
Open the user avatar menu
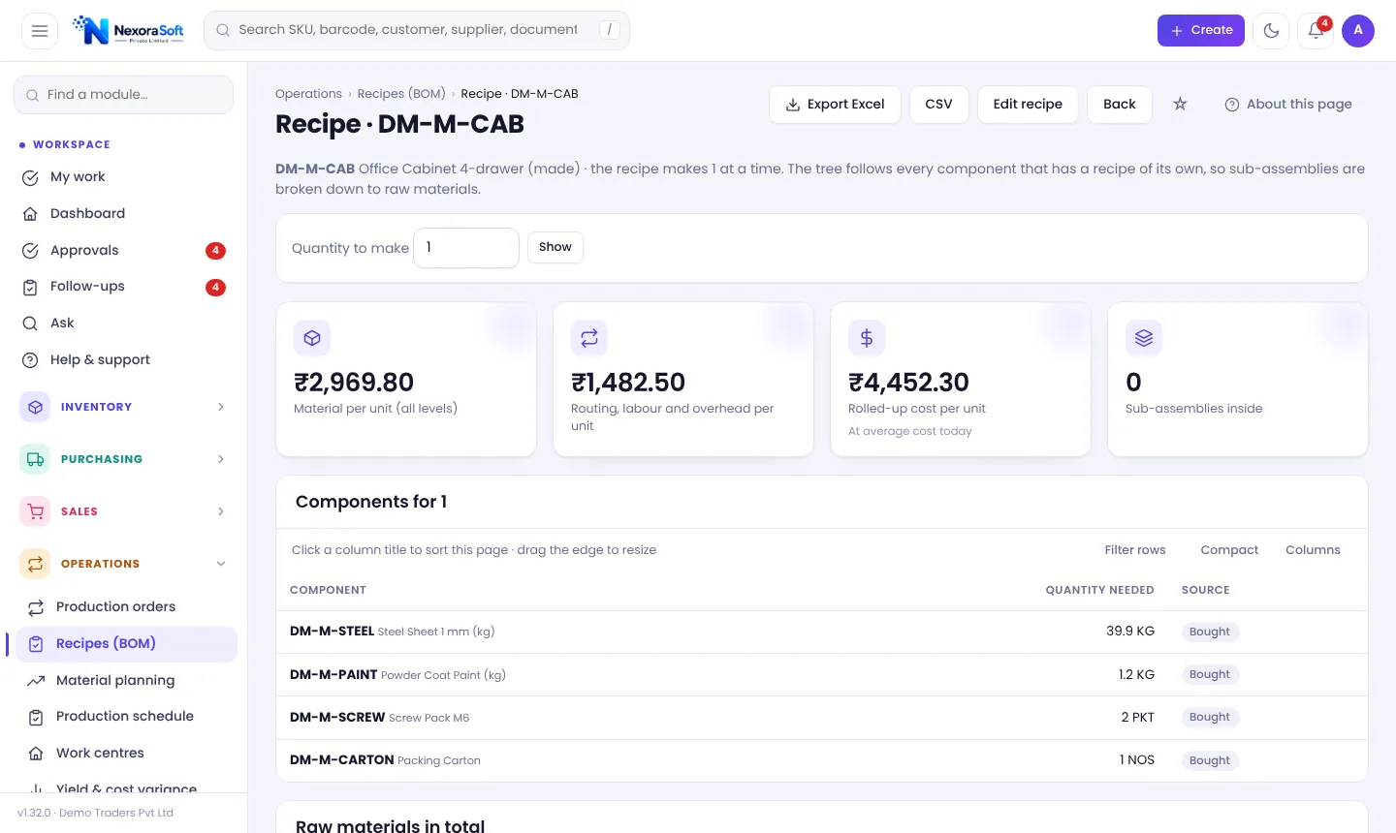[x=1358, y=31]
